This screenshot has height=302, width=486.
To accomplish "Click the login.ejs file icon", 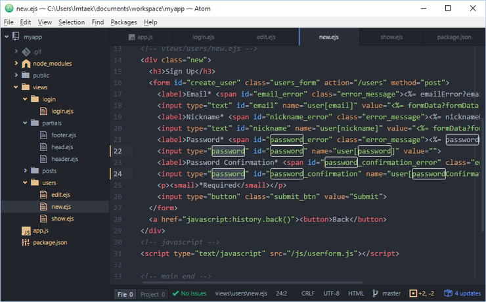I will click(44, 111).
